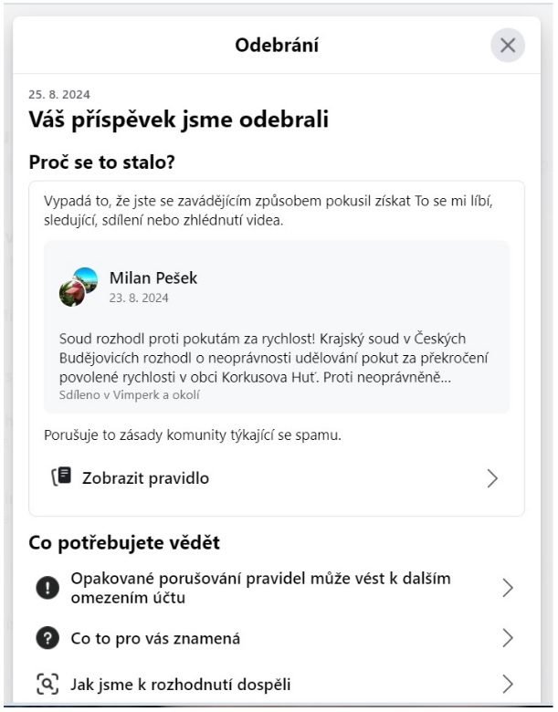The width and height of the screenshot is (558, 712).
Task: Expand the repeated violations row chevron
Action: pos(508,589)
